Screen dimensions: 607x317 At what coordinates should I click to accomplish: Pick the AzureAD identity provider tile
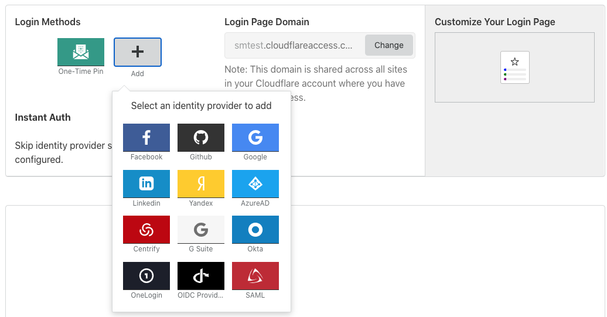tap(255, 183)
